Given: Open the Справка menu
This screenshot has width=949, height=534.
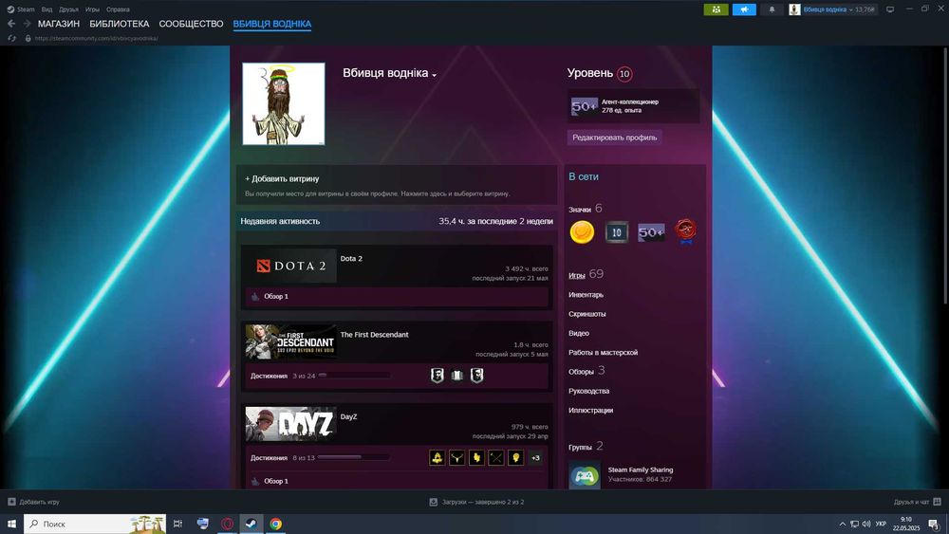Looking at the screenshot, I should pos(118,9).
